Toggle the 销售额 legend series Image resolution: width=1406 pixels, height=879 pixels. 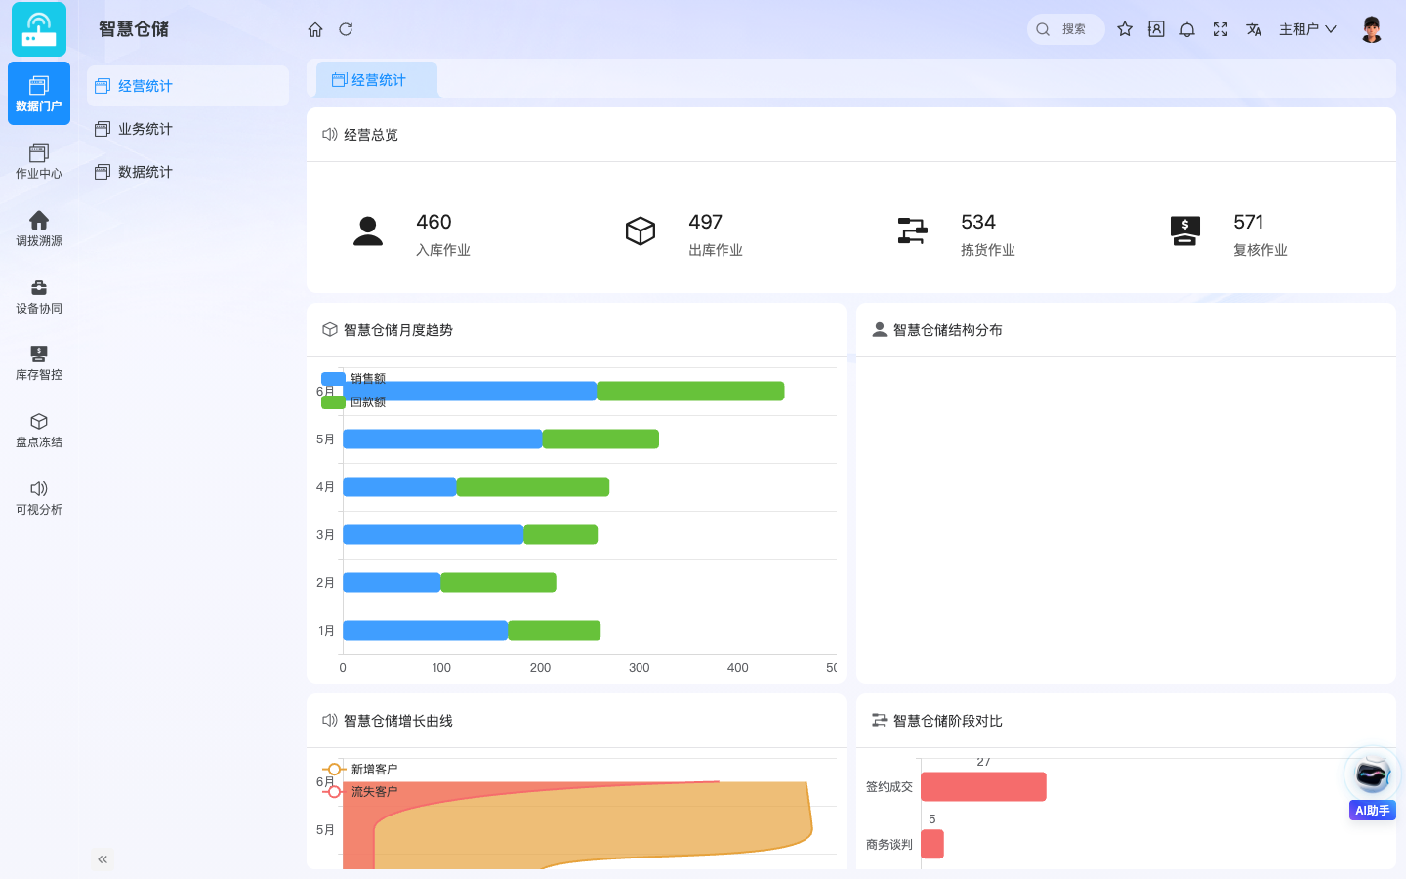click(x=353, y=378)
